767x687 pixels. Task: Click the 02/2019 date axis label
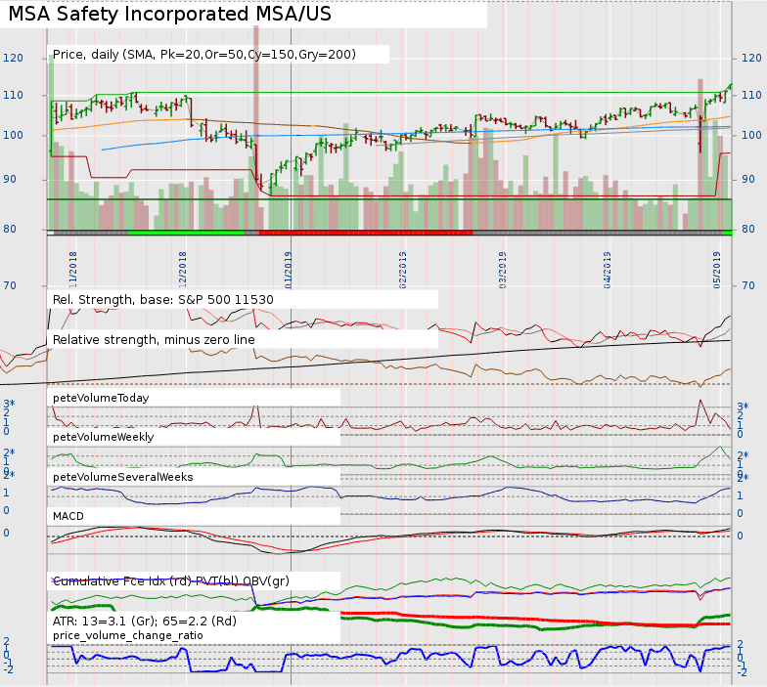tap(403, 270)
